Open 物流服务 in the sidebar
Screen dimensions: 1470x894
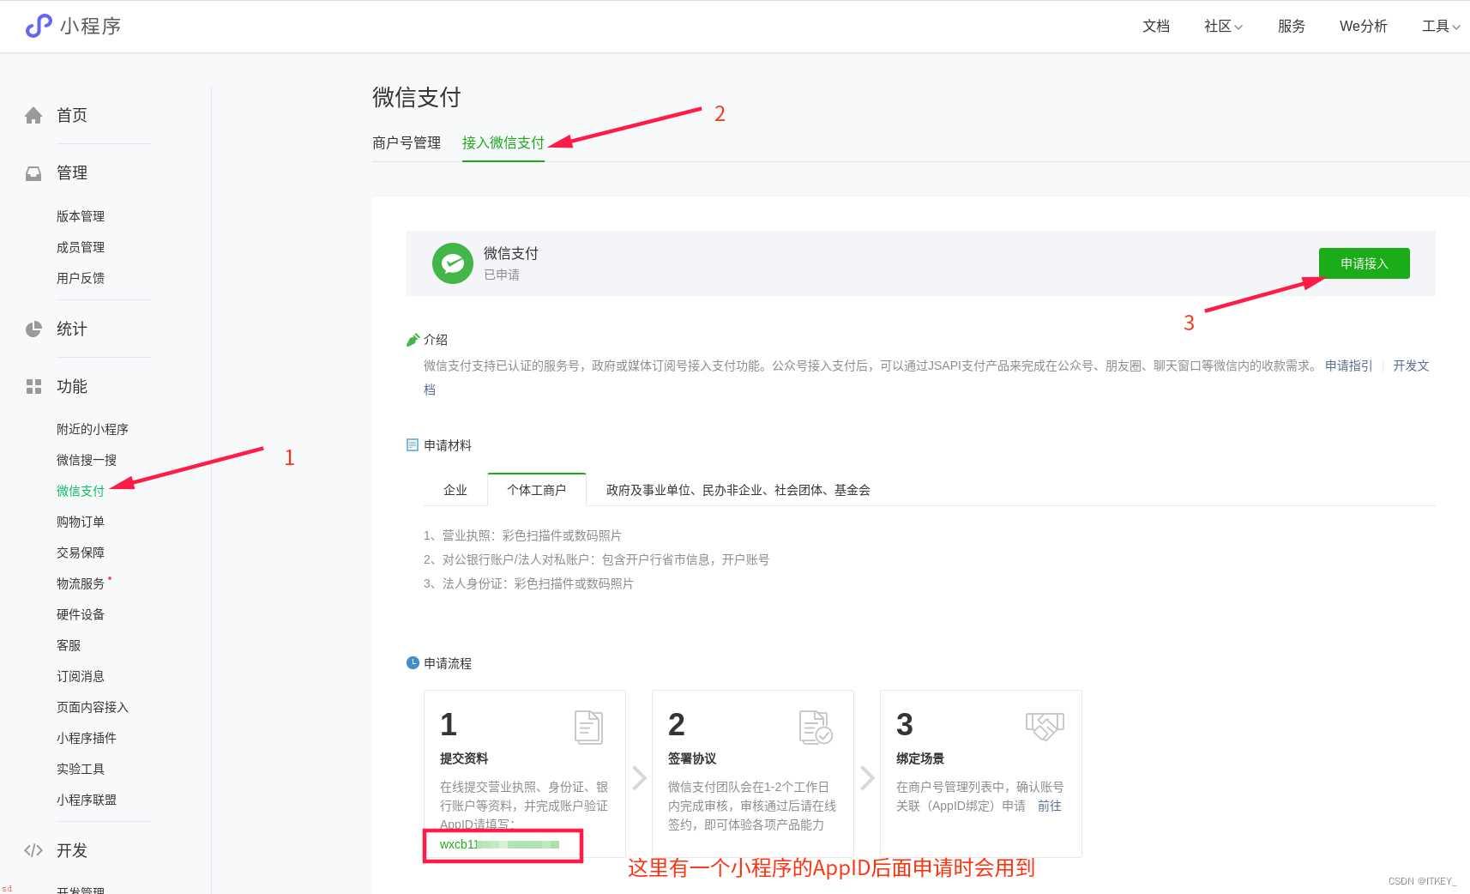tap(81, 583)
